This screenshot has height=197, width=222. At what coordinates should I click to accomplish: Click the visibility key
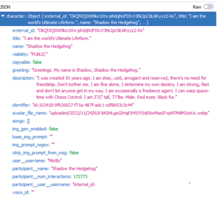[x=21, y=54]
